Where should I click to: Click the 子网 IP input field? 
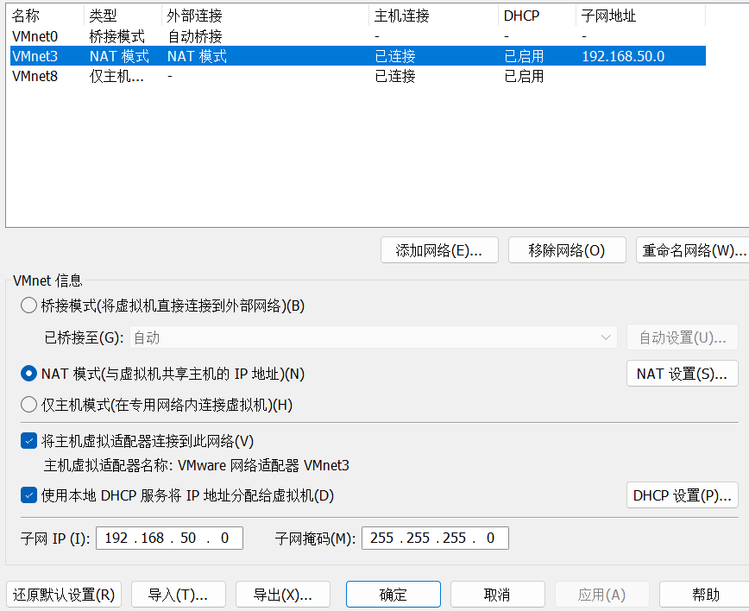pyautogui.click(x=169, y=538)
